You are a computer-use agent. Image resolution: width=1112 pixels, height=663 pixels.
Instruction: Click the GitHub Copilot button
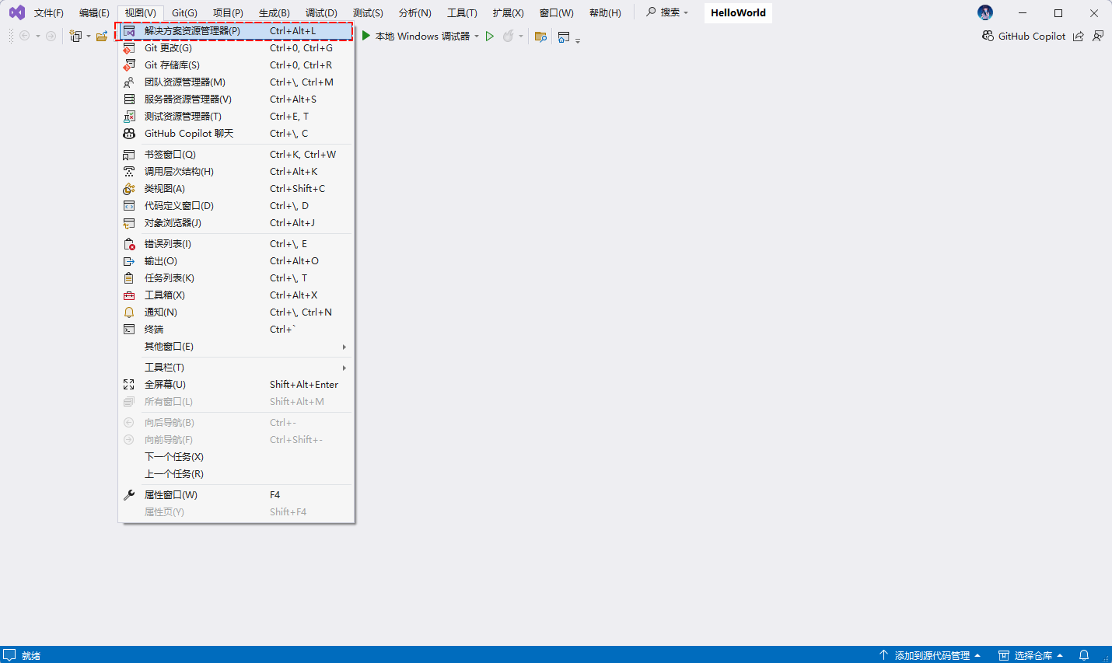coord(1023,37)
